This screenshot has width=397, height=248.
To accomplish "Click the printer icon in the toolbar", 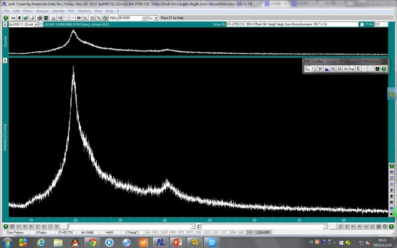I will (x=40, y=18).
